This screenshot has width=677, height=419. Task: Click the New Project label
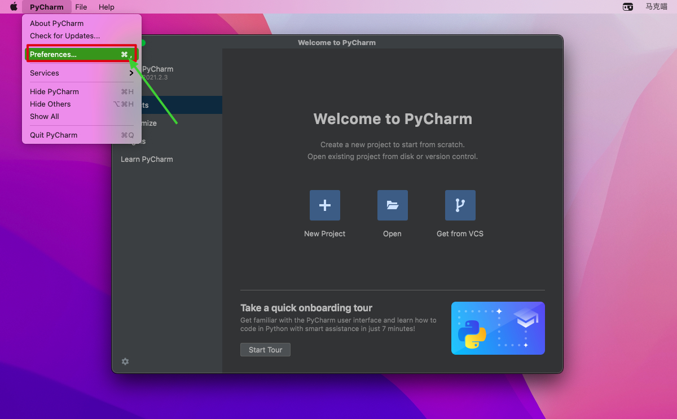325,233
